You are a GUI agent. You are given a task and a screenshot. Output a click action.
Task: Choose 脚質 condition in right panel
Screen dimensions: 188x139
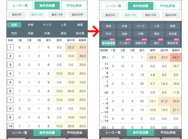coord(173,26)
